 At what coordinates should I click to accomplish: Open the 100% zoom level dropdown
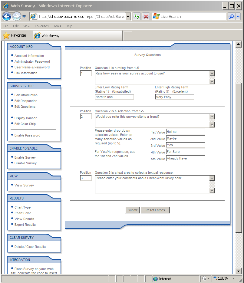pos(233,278)
